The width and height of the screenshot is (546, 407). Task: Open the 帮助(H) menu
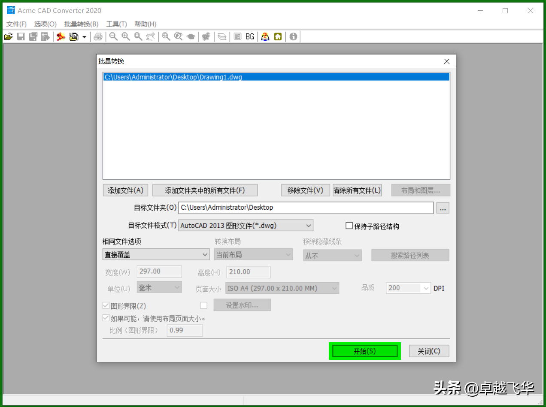tap(146, 24)
